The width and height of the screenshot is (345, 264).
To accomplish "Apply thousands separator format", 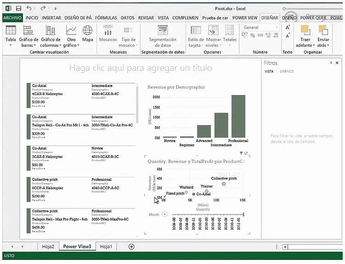I will click(260, 35).
